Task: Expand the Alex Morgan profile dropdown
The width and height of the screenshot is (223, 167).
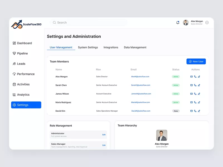Action: 207,23
